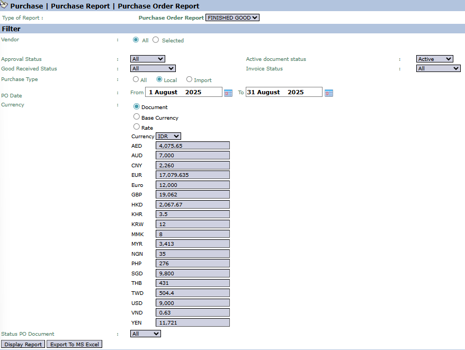Choose the Selected vendor radio option
Image resolution: width=465 pixels, height=350 pixels.
(156, 40)
